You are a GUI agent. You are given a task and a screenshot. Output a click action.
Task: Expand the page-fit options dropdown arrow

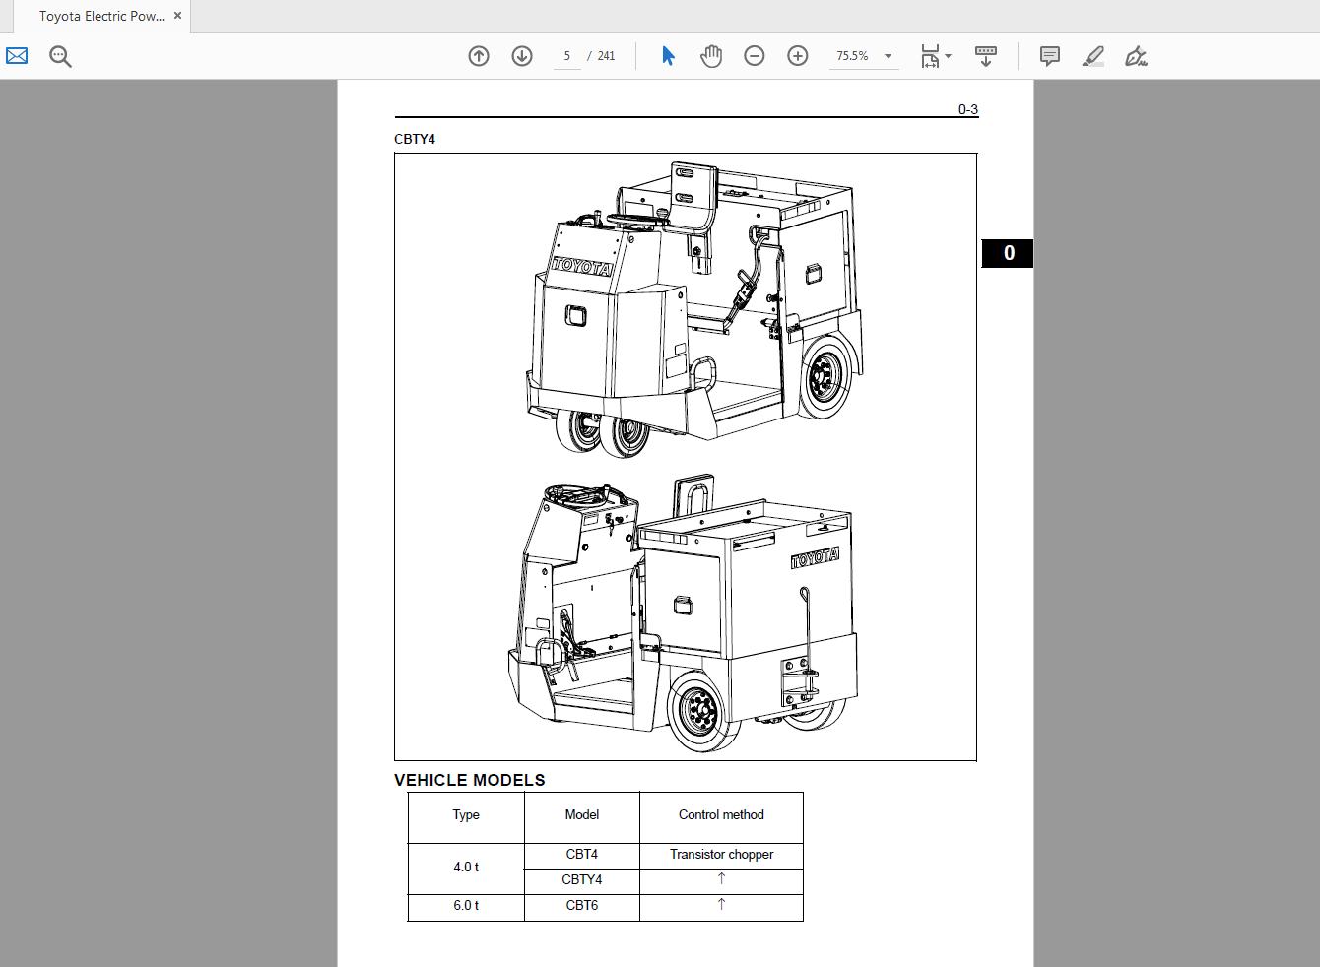[x=949, y=56]
